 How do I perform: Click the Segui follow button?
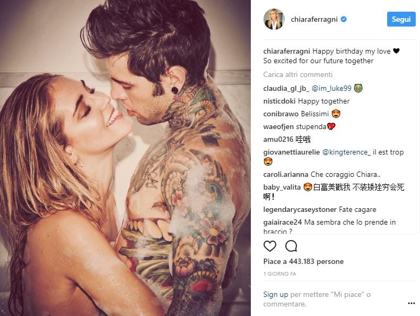pos(401,19)
